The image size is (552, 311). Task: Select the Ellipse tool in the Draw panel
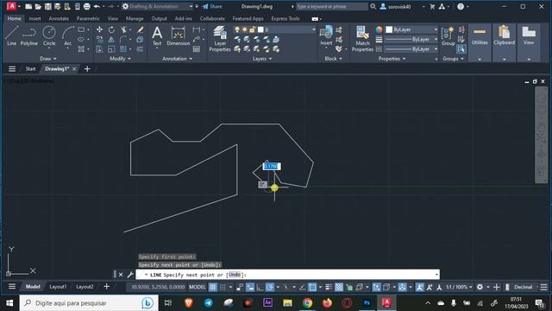(x=81, y=40)
